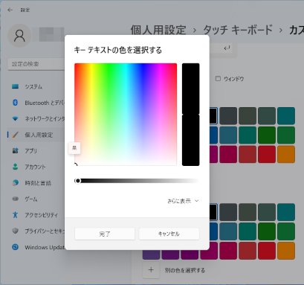The image size is (304, 285).
Task: Open プライバシーとセキュリティ shield icon
Action: point(15,231)
